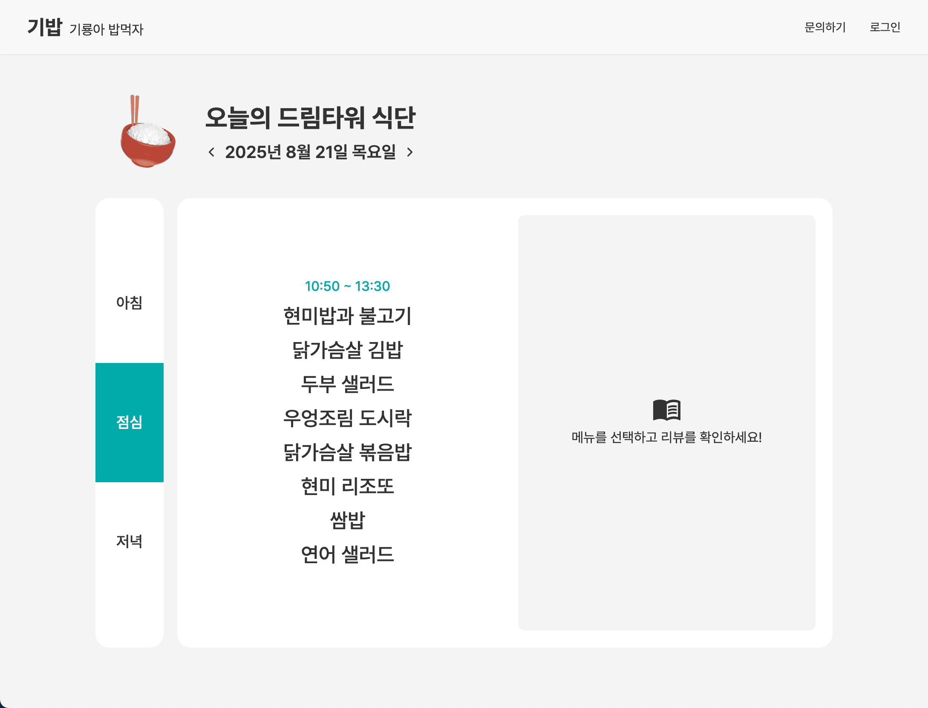This screenshot has width=928, height=708.
Task: Select 닭가슴살 김밥 menu item
Action: [348, 350]
